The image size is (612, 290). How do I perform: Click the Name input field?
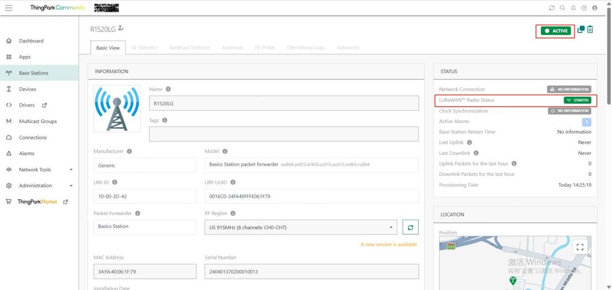(284, 103)
